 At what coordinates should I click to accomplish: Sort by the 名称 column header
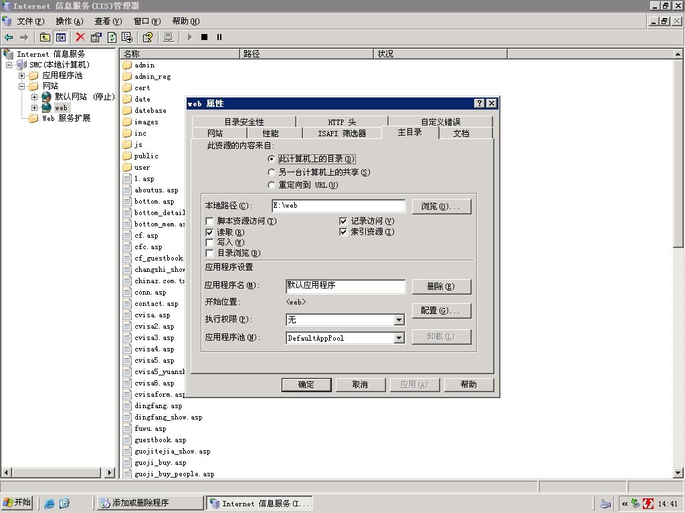[179, 53]
